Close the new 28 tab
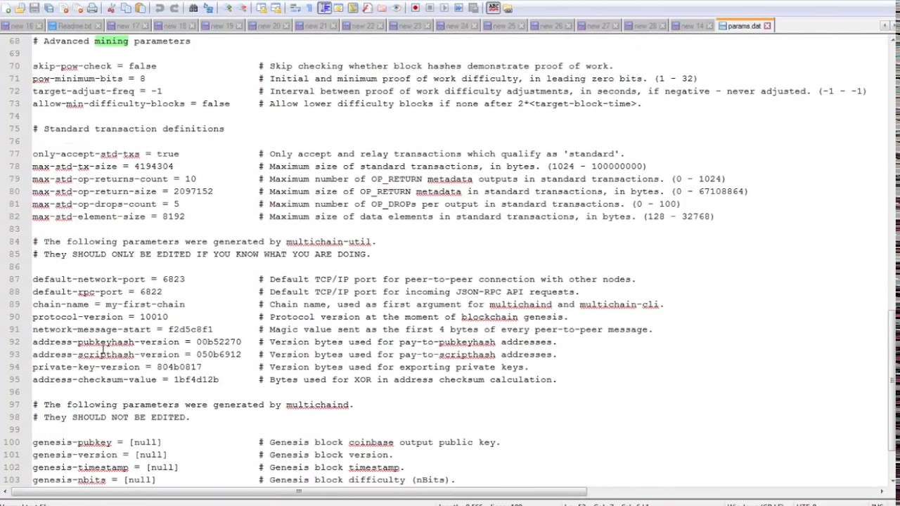Viewport: 900px width, 506px height. click(663, 26)
